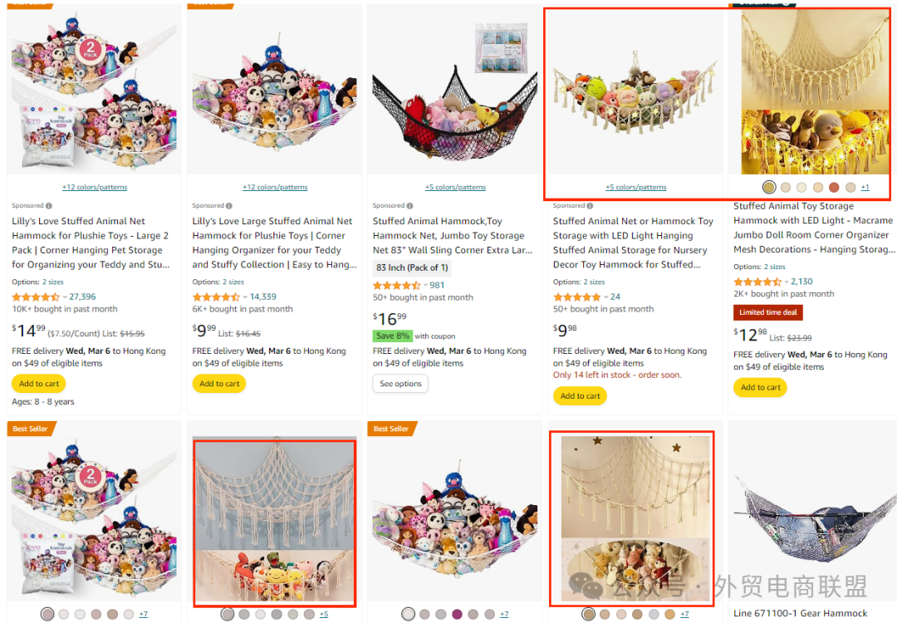
Task: Open +5 colors/patterns link under black net hammock
Action: point(455,187)
